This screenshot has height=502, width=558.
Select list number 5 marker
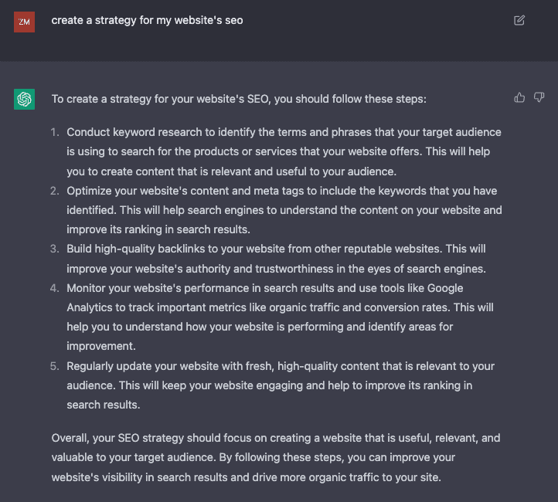point(55,366)
